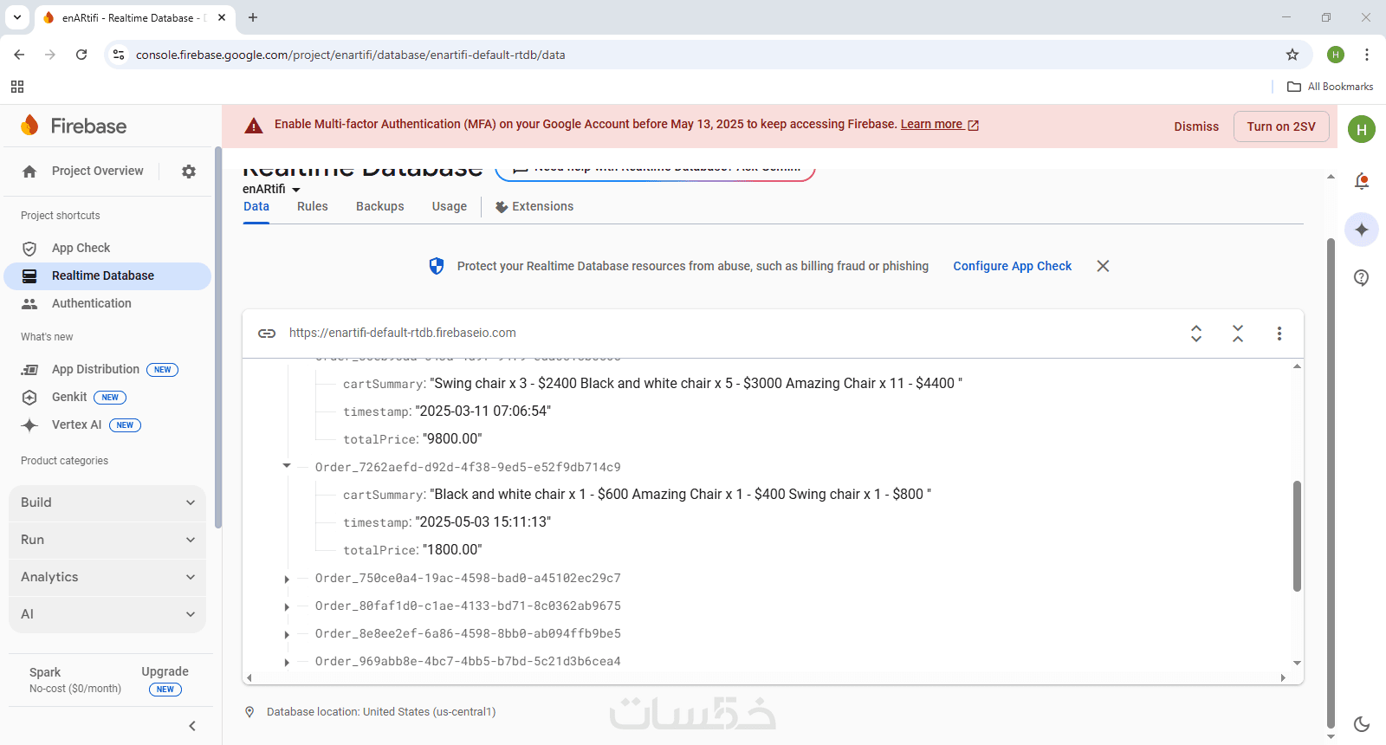
Task: Click the Gemini sparkle icon
Action: coord(1362,230)
